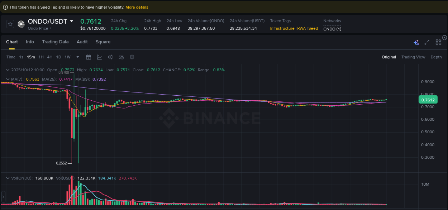Screen dimensions: 448x210
Task: Collapse the volume indicator panel
Action: 8,178
